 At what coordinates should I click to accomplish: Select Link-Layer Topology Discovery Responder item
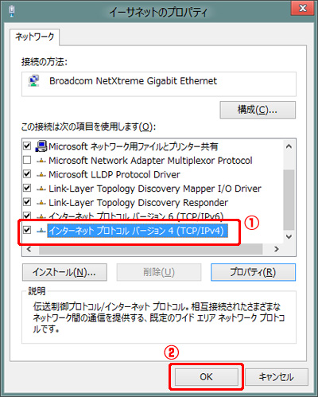(138, 203)
